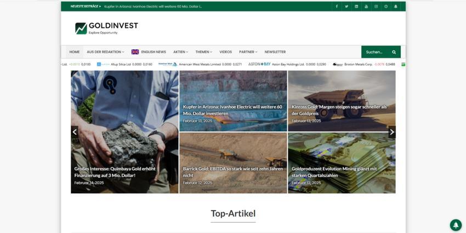Open Quimbaya Gold financing article
Image resolution: width=466 pixels, height=233 pixels.
click(x=115, y=172)
